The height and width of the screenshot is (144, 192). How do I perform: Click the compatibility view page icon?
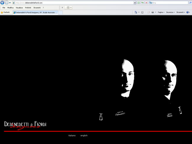coord(139,3)
